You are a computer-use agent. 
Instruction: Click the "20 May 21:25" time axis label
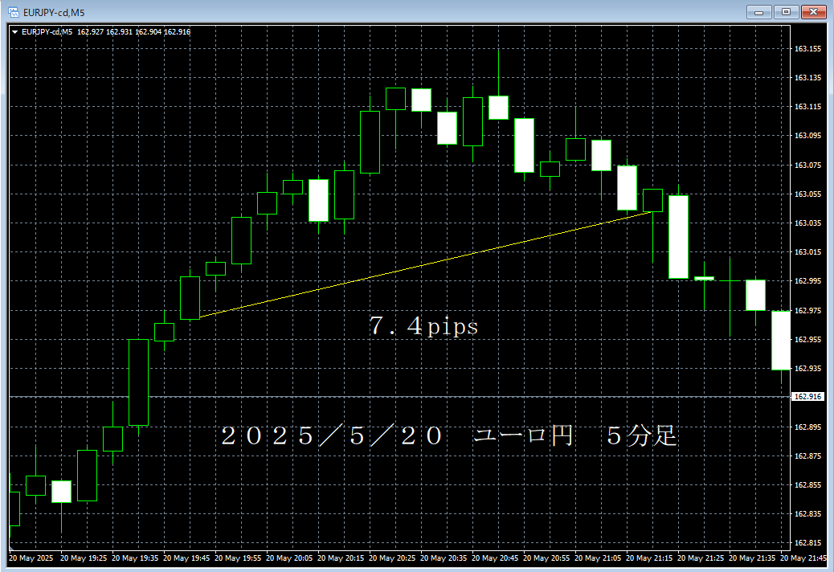(701, 558)
